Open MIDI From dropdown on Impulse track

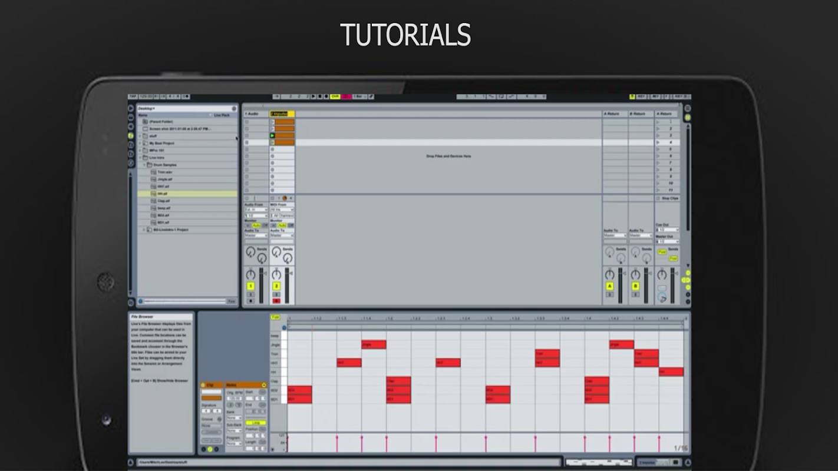coord(282,210)
